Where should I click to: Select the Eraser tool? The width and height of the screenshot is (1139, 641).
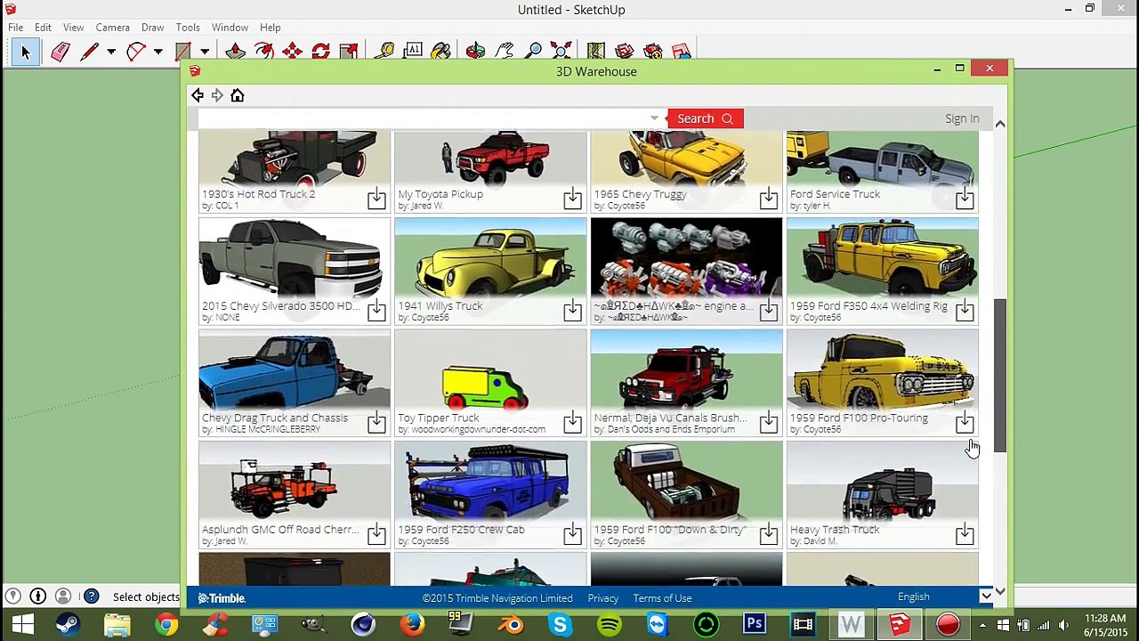[x=60, y=52]
